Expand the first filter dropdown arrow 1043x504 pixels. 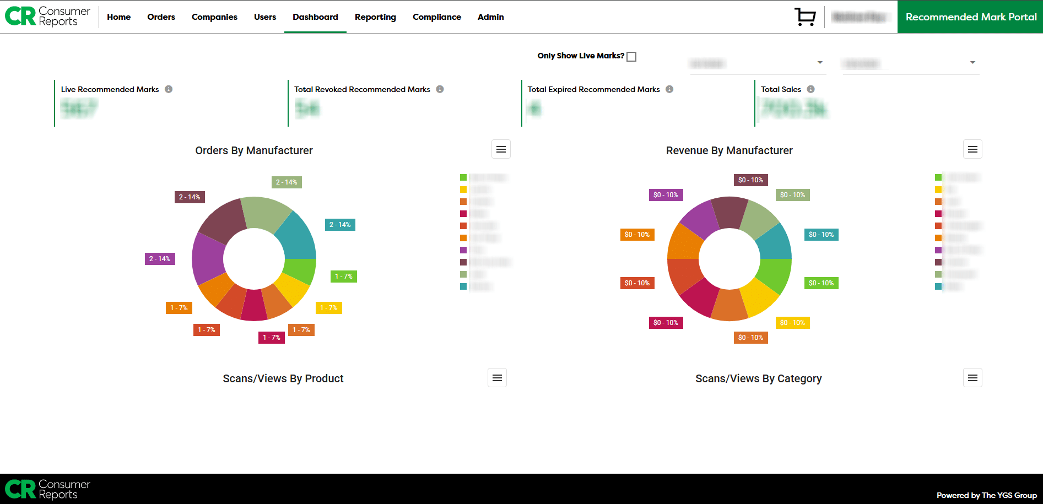point(820,63)
